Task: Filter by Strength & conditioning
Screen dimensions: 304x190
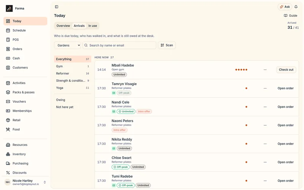Action: click(x=73, y=81)
